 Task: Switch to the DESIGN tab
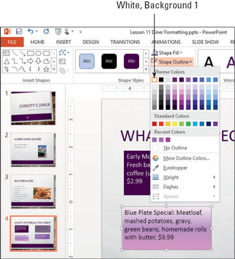(x=91, y=42)
